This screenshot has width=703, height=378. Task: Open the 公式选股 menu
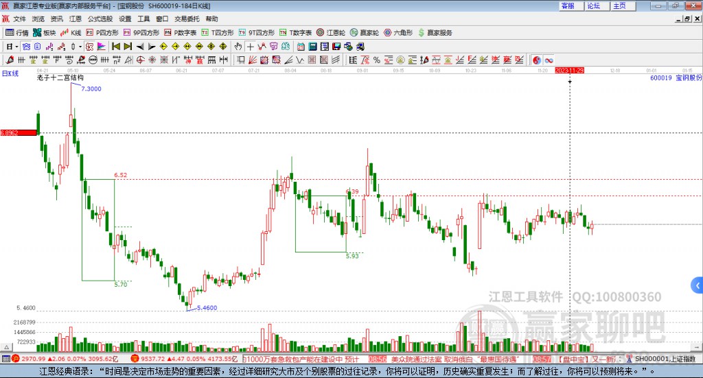100,19
